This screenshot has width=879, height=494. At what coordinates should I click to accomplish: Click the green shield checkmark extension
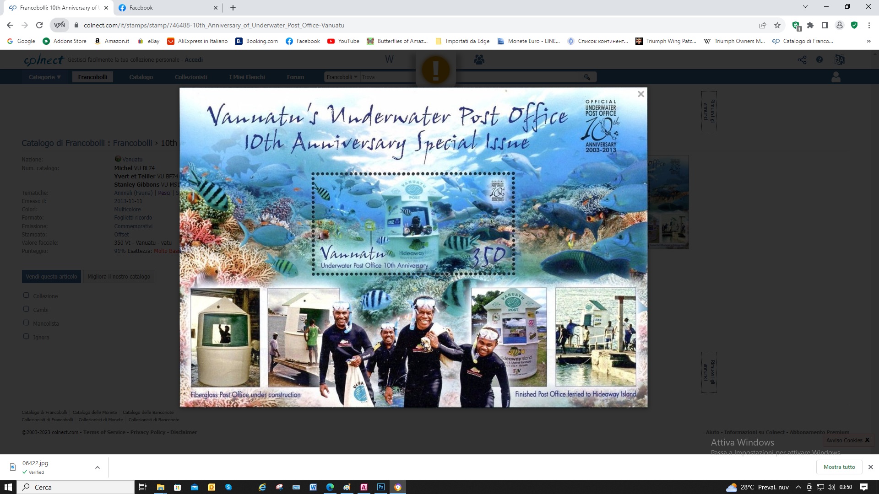pyautogui.click(x=854, y=25)
